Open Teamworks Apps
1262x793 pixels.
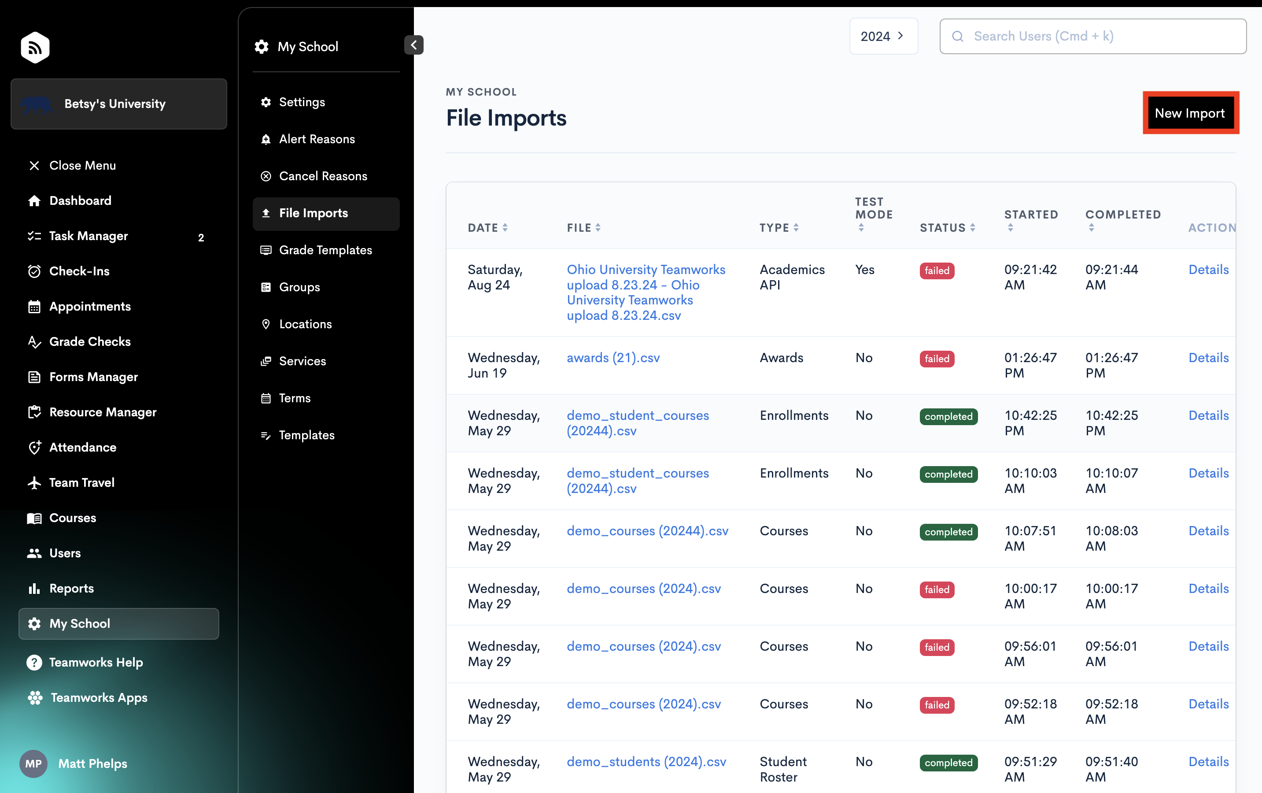point(99,697)
